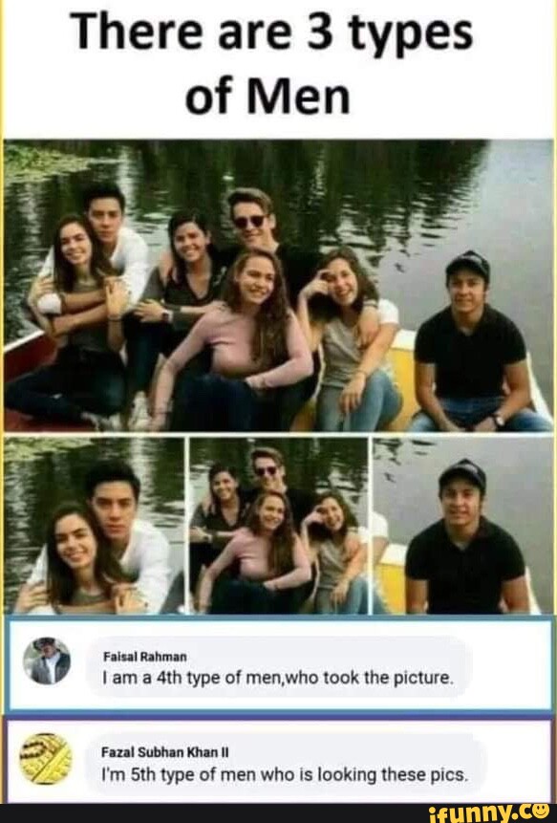Click the large group photo on boat
This screenshot has width=557, height=823.
click(278, 286)
